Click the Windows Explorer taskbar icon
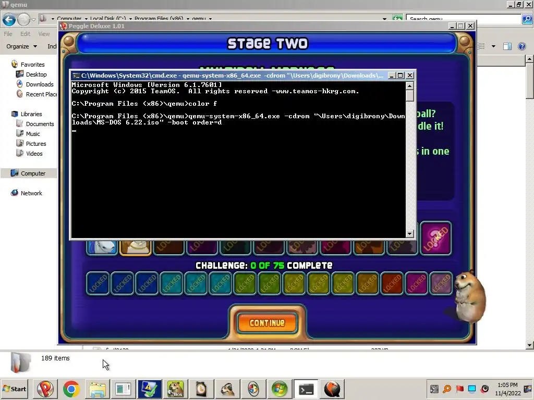This screenshot has height=400, width=534. coord(97,389)
